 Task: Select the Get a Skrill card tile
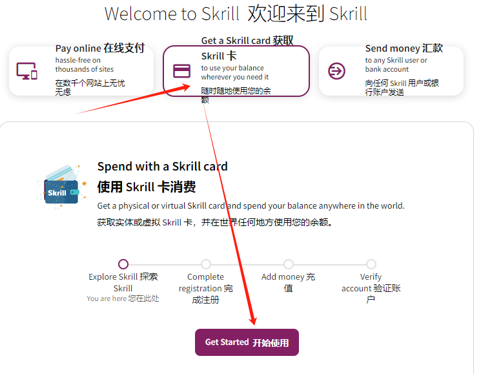(x=236, y=71)
